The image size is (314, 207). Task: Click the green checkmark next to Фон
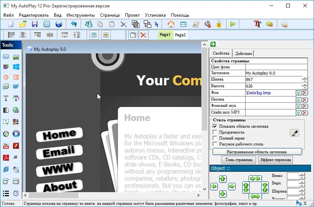pos(299,93)
